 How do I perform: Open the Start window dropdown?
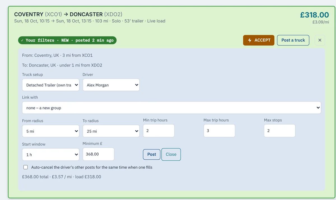point(51,155)
